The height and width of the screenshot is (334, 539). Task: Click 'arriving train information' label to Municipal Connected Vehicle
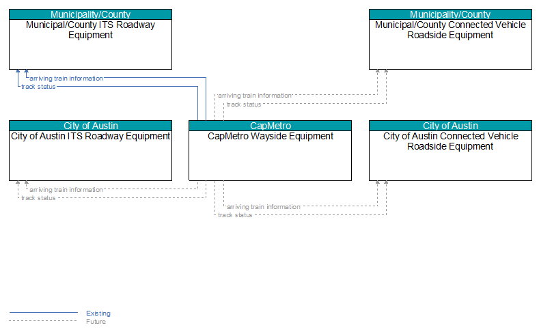click(x=255, y=96)
